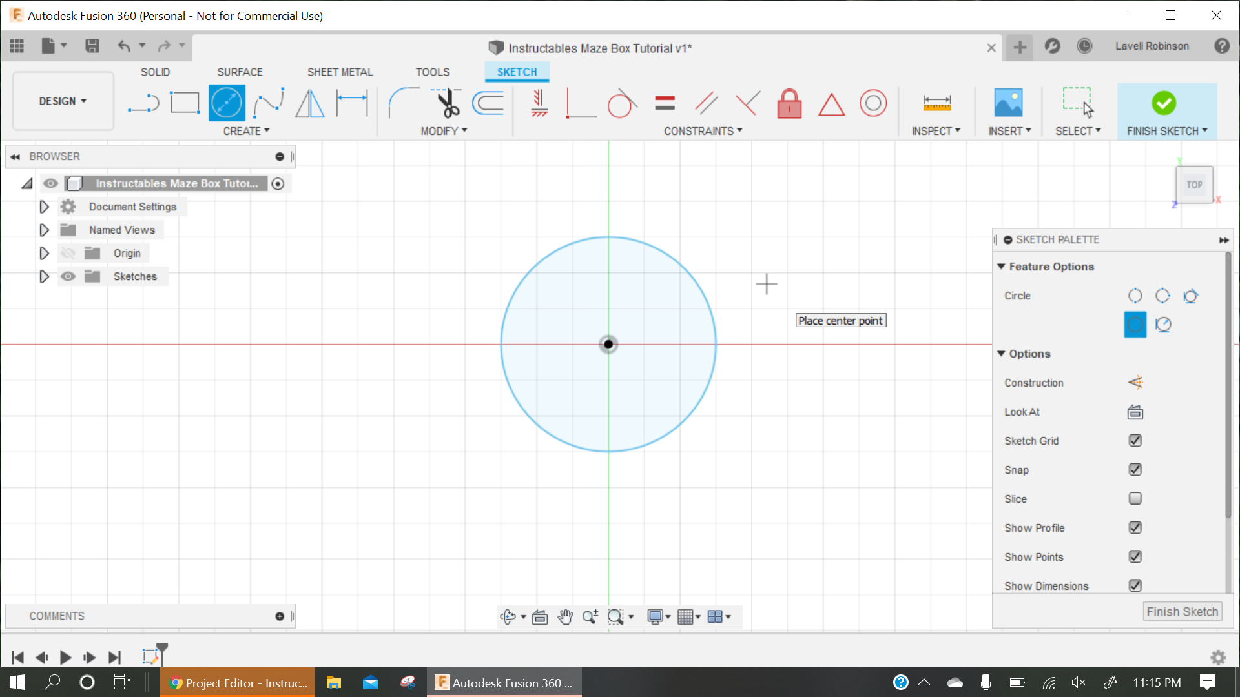
Task: Apply the Equal constraint
Action: click(x=665, y=103)
